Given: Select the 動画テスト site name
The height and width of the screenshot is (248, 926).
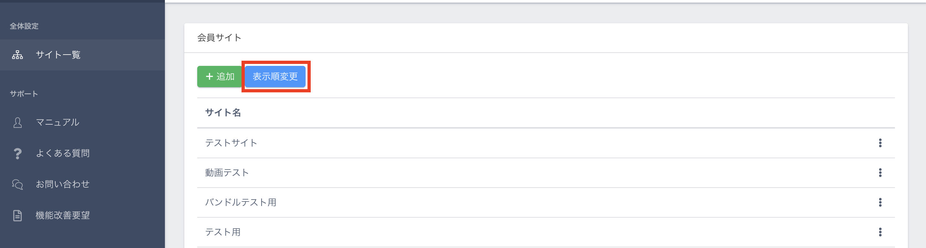Looking at the screenshot, I should (x=227, y=173).
